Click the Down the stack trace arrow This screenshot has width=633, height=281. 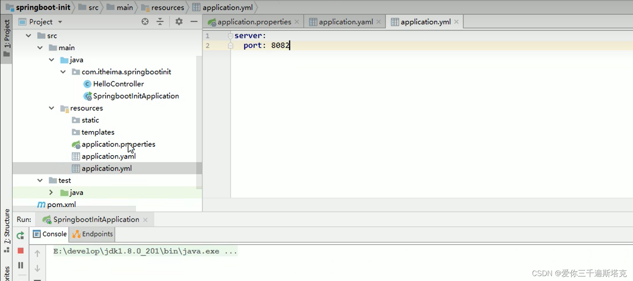37,268
